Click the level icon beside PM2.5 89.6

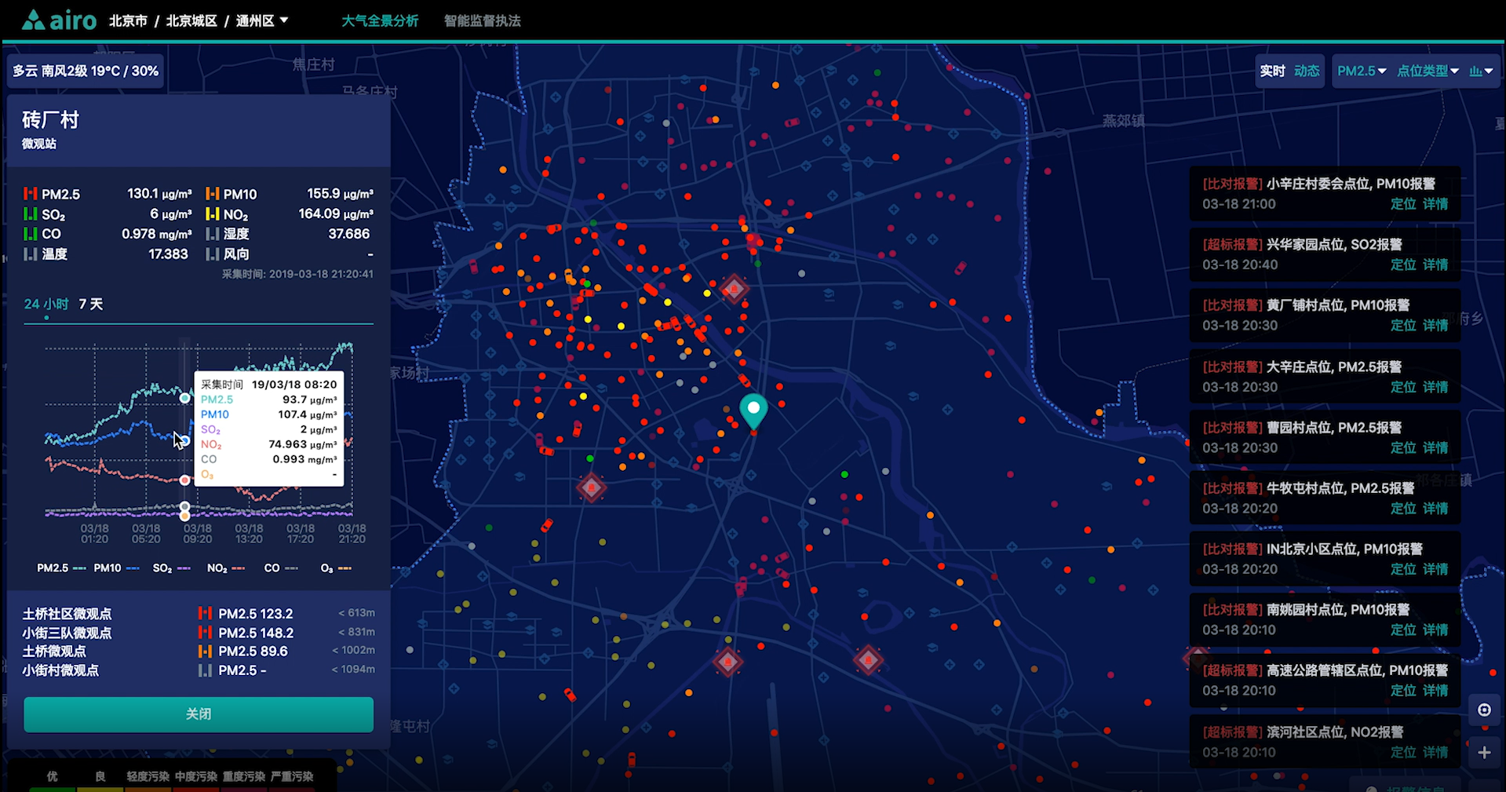pos(205,651)
